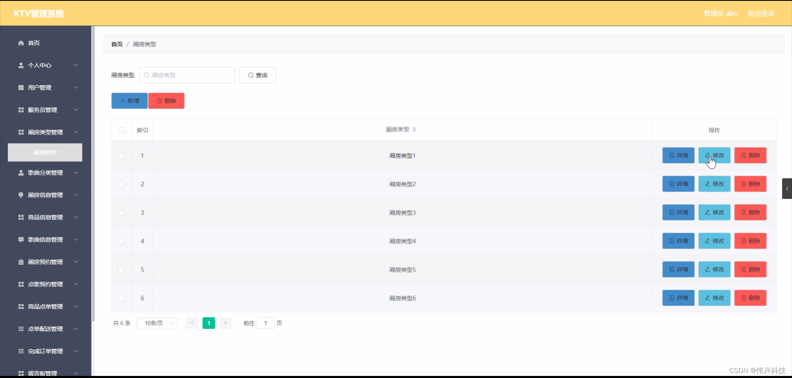Click 详情 for 厢房类型3

[x=678, y=212]
